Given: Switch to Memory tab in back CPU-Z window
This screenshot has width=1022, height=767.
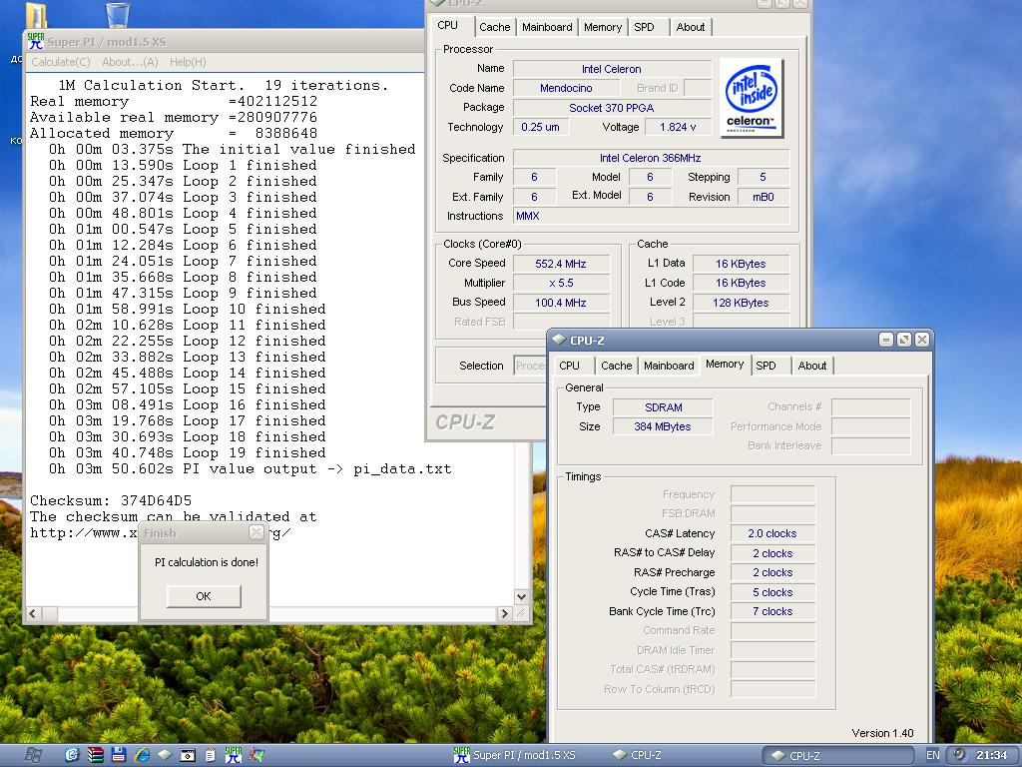Looking at the screenshot, I should (x=602, y=27).
